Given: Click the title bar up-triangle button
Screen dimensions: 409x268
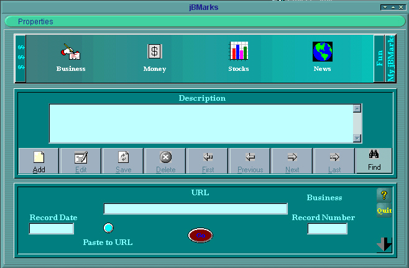Looking at the screenshot, I should (x=393, y=7).
